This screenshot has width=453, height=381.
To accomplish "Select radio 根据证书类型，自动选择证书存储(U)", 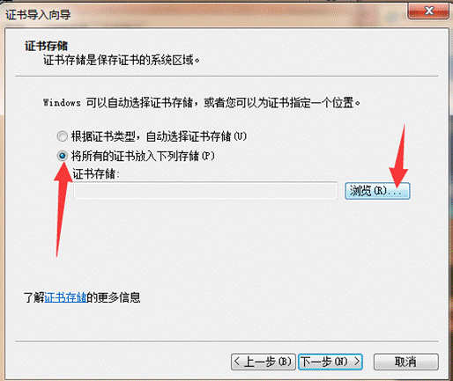I will pyautogui.click(x=62, y=136).
